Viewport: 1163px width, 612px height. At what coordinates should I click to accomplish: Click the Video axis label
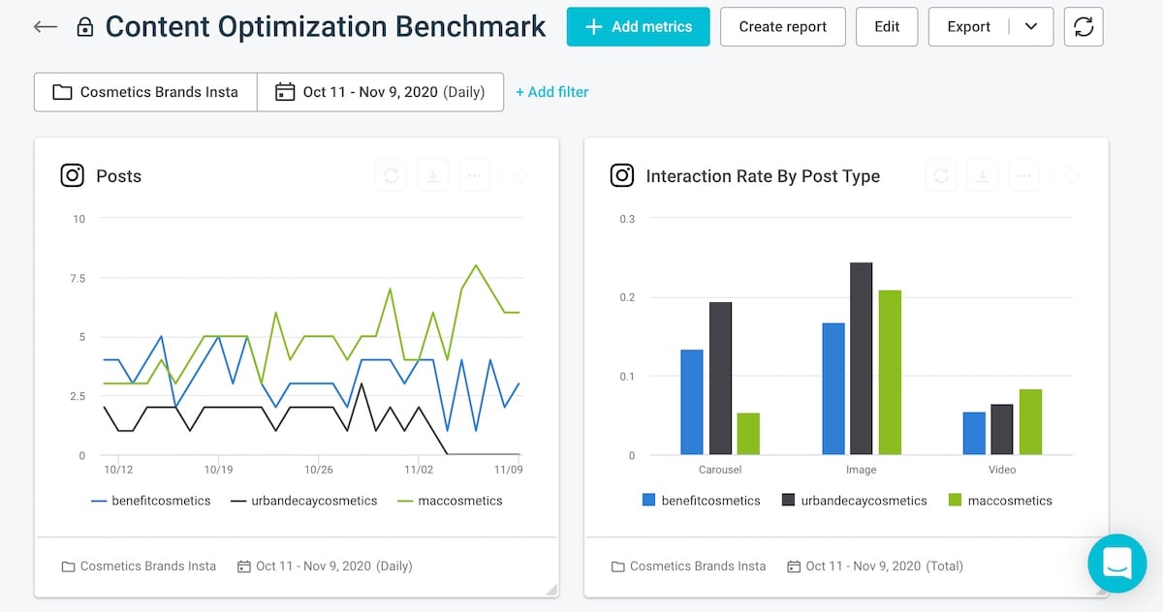coord(1002,470)
